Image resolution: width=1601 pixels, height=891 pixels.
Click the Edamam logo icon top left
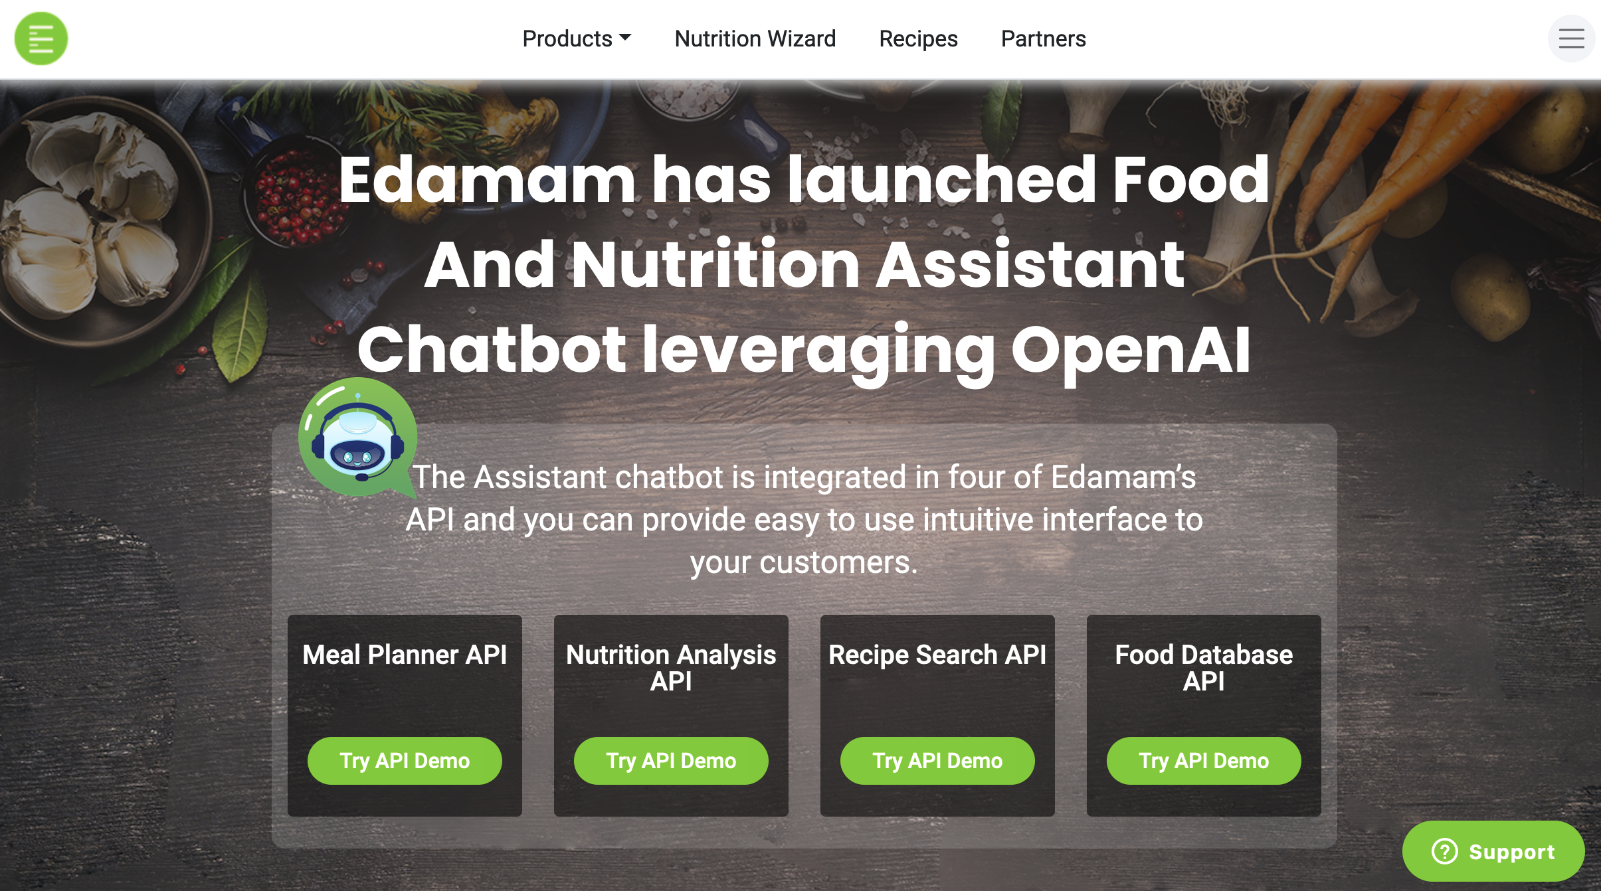41,39
